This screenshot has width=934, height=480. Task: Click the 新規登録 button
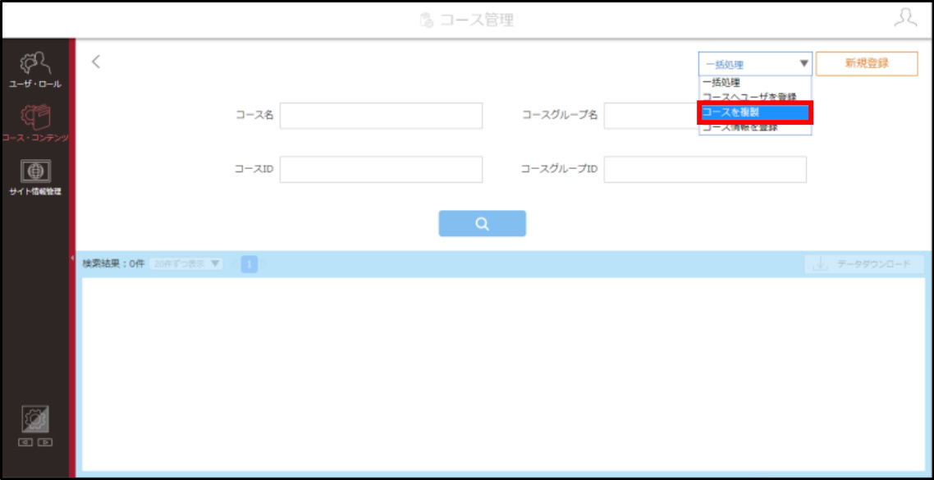[x=867, y=64]
